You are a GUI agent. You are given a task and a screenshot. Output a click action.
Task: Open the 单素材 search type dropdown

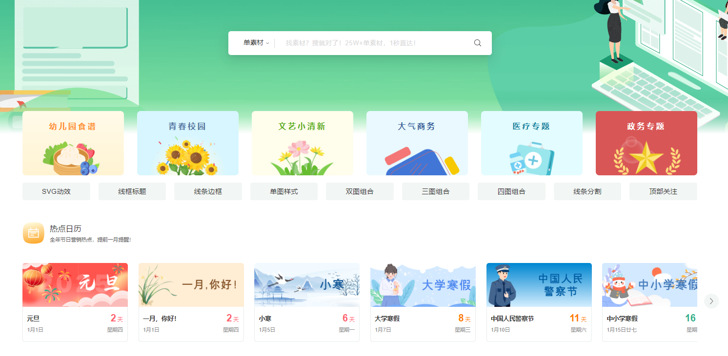point(256,43)
